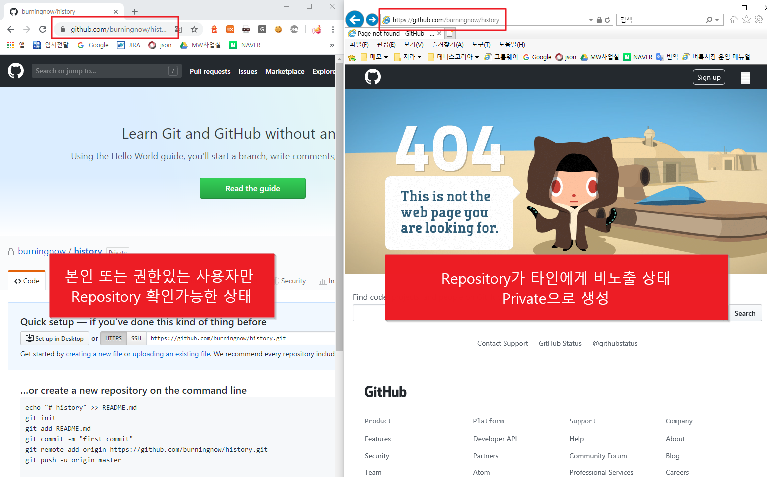
Task: Click the translate icon in Chrome's address bar
Action: coord(177,29)
